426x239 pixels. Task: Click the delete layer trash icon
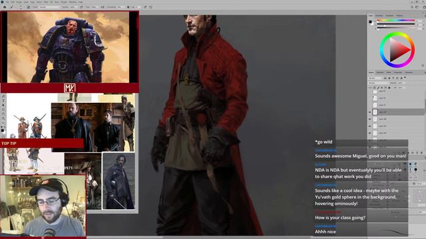(x=421, y=153)
